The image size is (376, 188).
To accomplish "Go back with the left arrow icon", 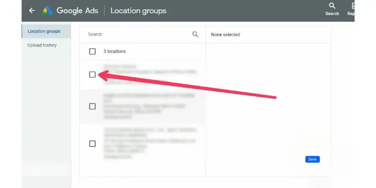I will tap(31, 10).
